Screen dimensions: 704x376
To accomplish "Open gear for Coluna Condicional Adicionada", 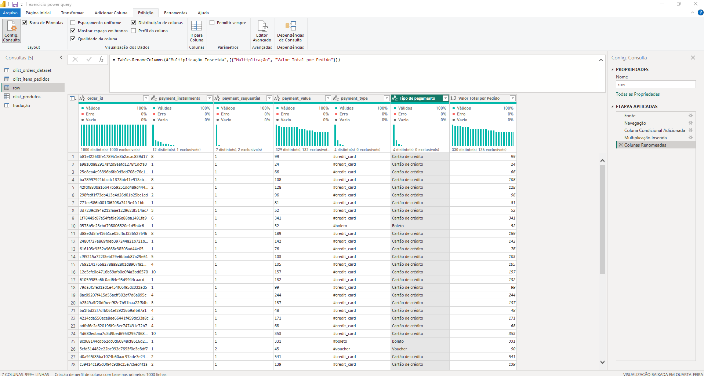I will pos(690,130).
